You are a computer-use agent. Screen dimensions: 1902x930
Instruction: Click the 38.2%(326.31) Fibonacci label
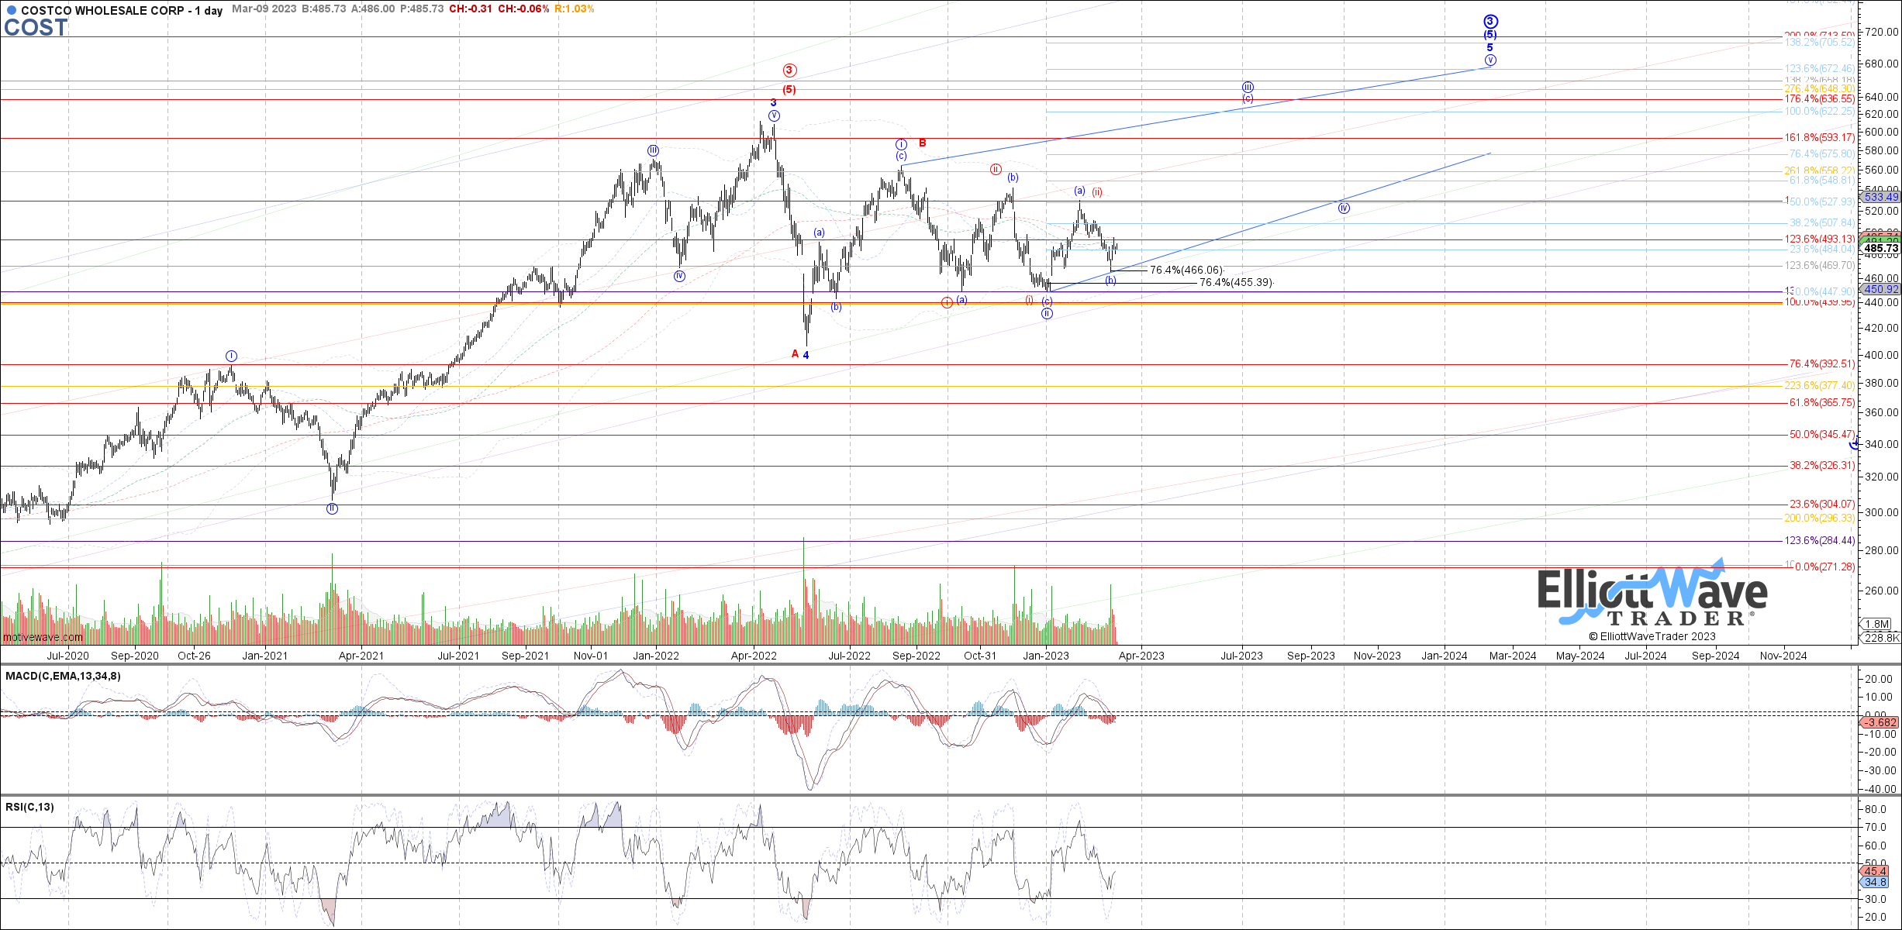1822,466
